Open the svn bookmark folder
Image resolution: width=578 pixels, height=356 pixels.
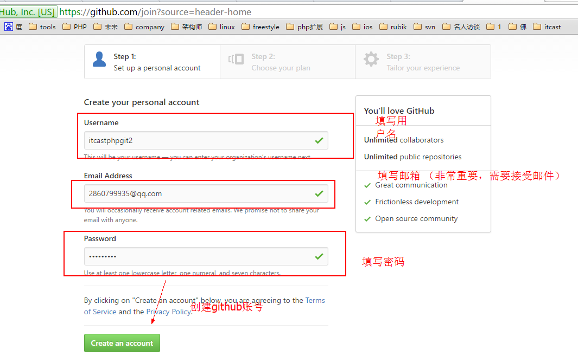click(x=424, y=27)
